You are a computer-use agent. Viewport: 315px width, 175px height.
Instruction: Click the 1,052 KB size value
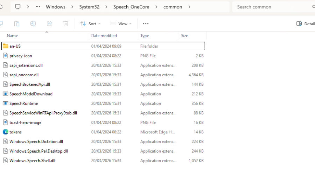(x=196, y=161)
